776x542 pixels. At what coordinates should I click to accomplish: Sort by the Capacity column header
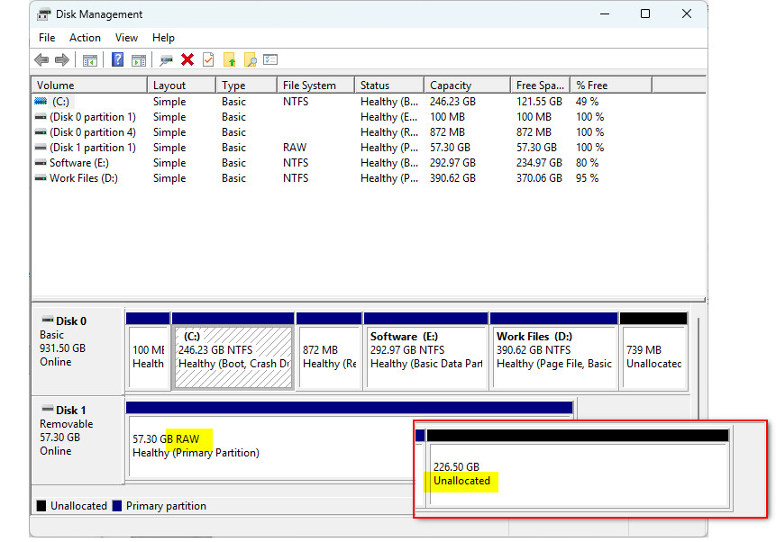[x=467, y=85]
